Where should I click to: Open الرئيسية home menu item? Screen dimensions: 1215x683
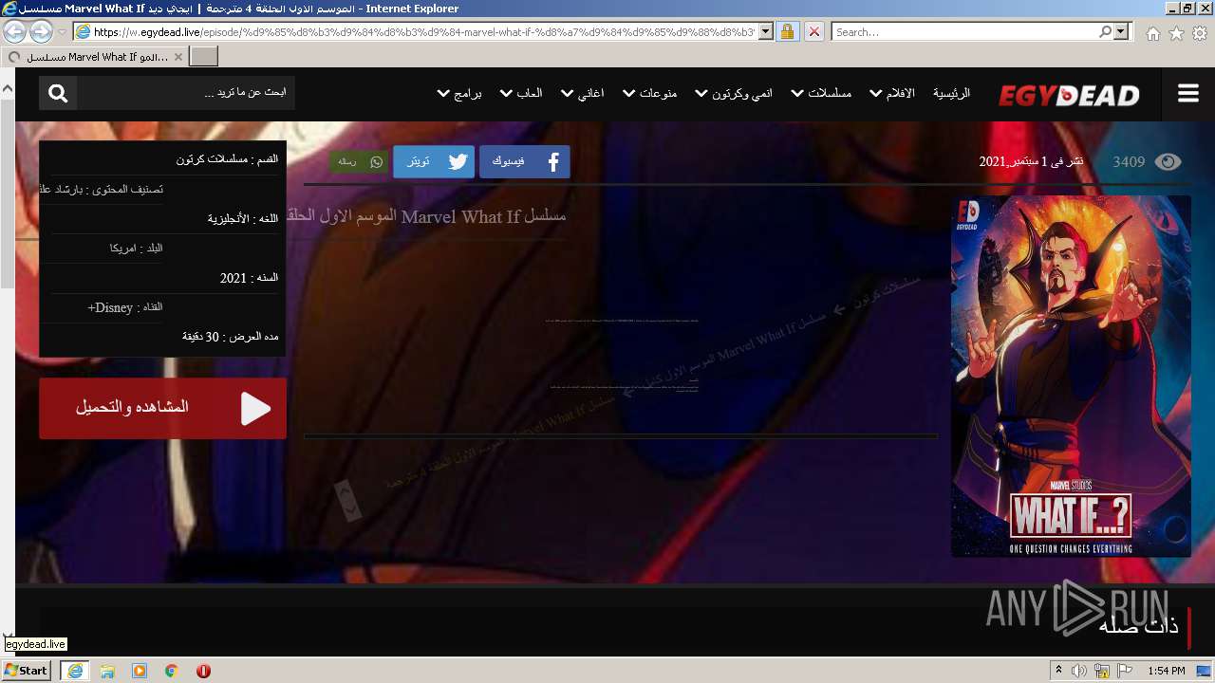(951, 93)
